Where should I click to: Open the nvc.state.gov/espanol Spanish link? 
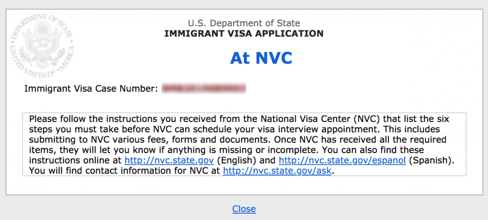click(342, 160)
